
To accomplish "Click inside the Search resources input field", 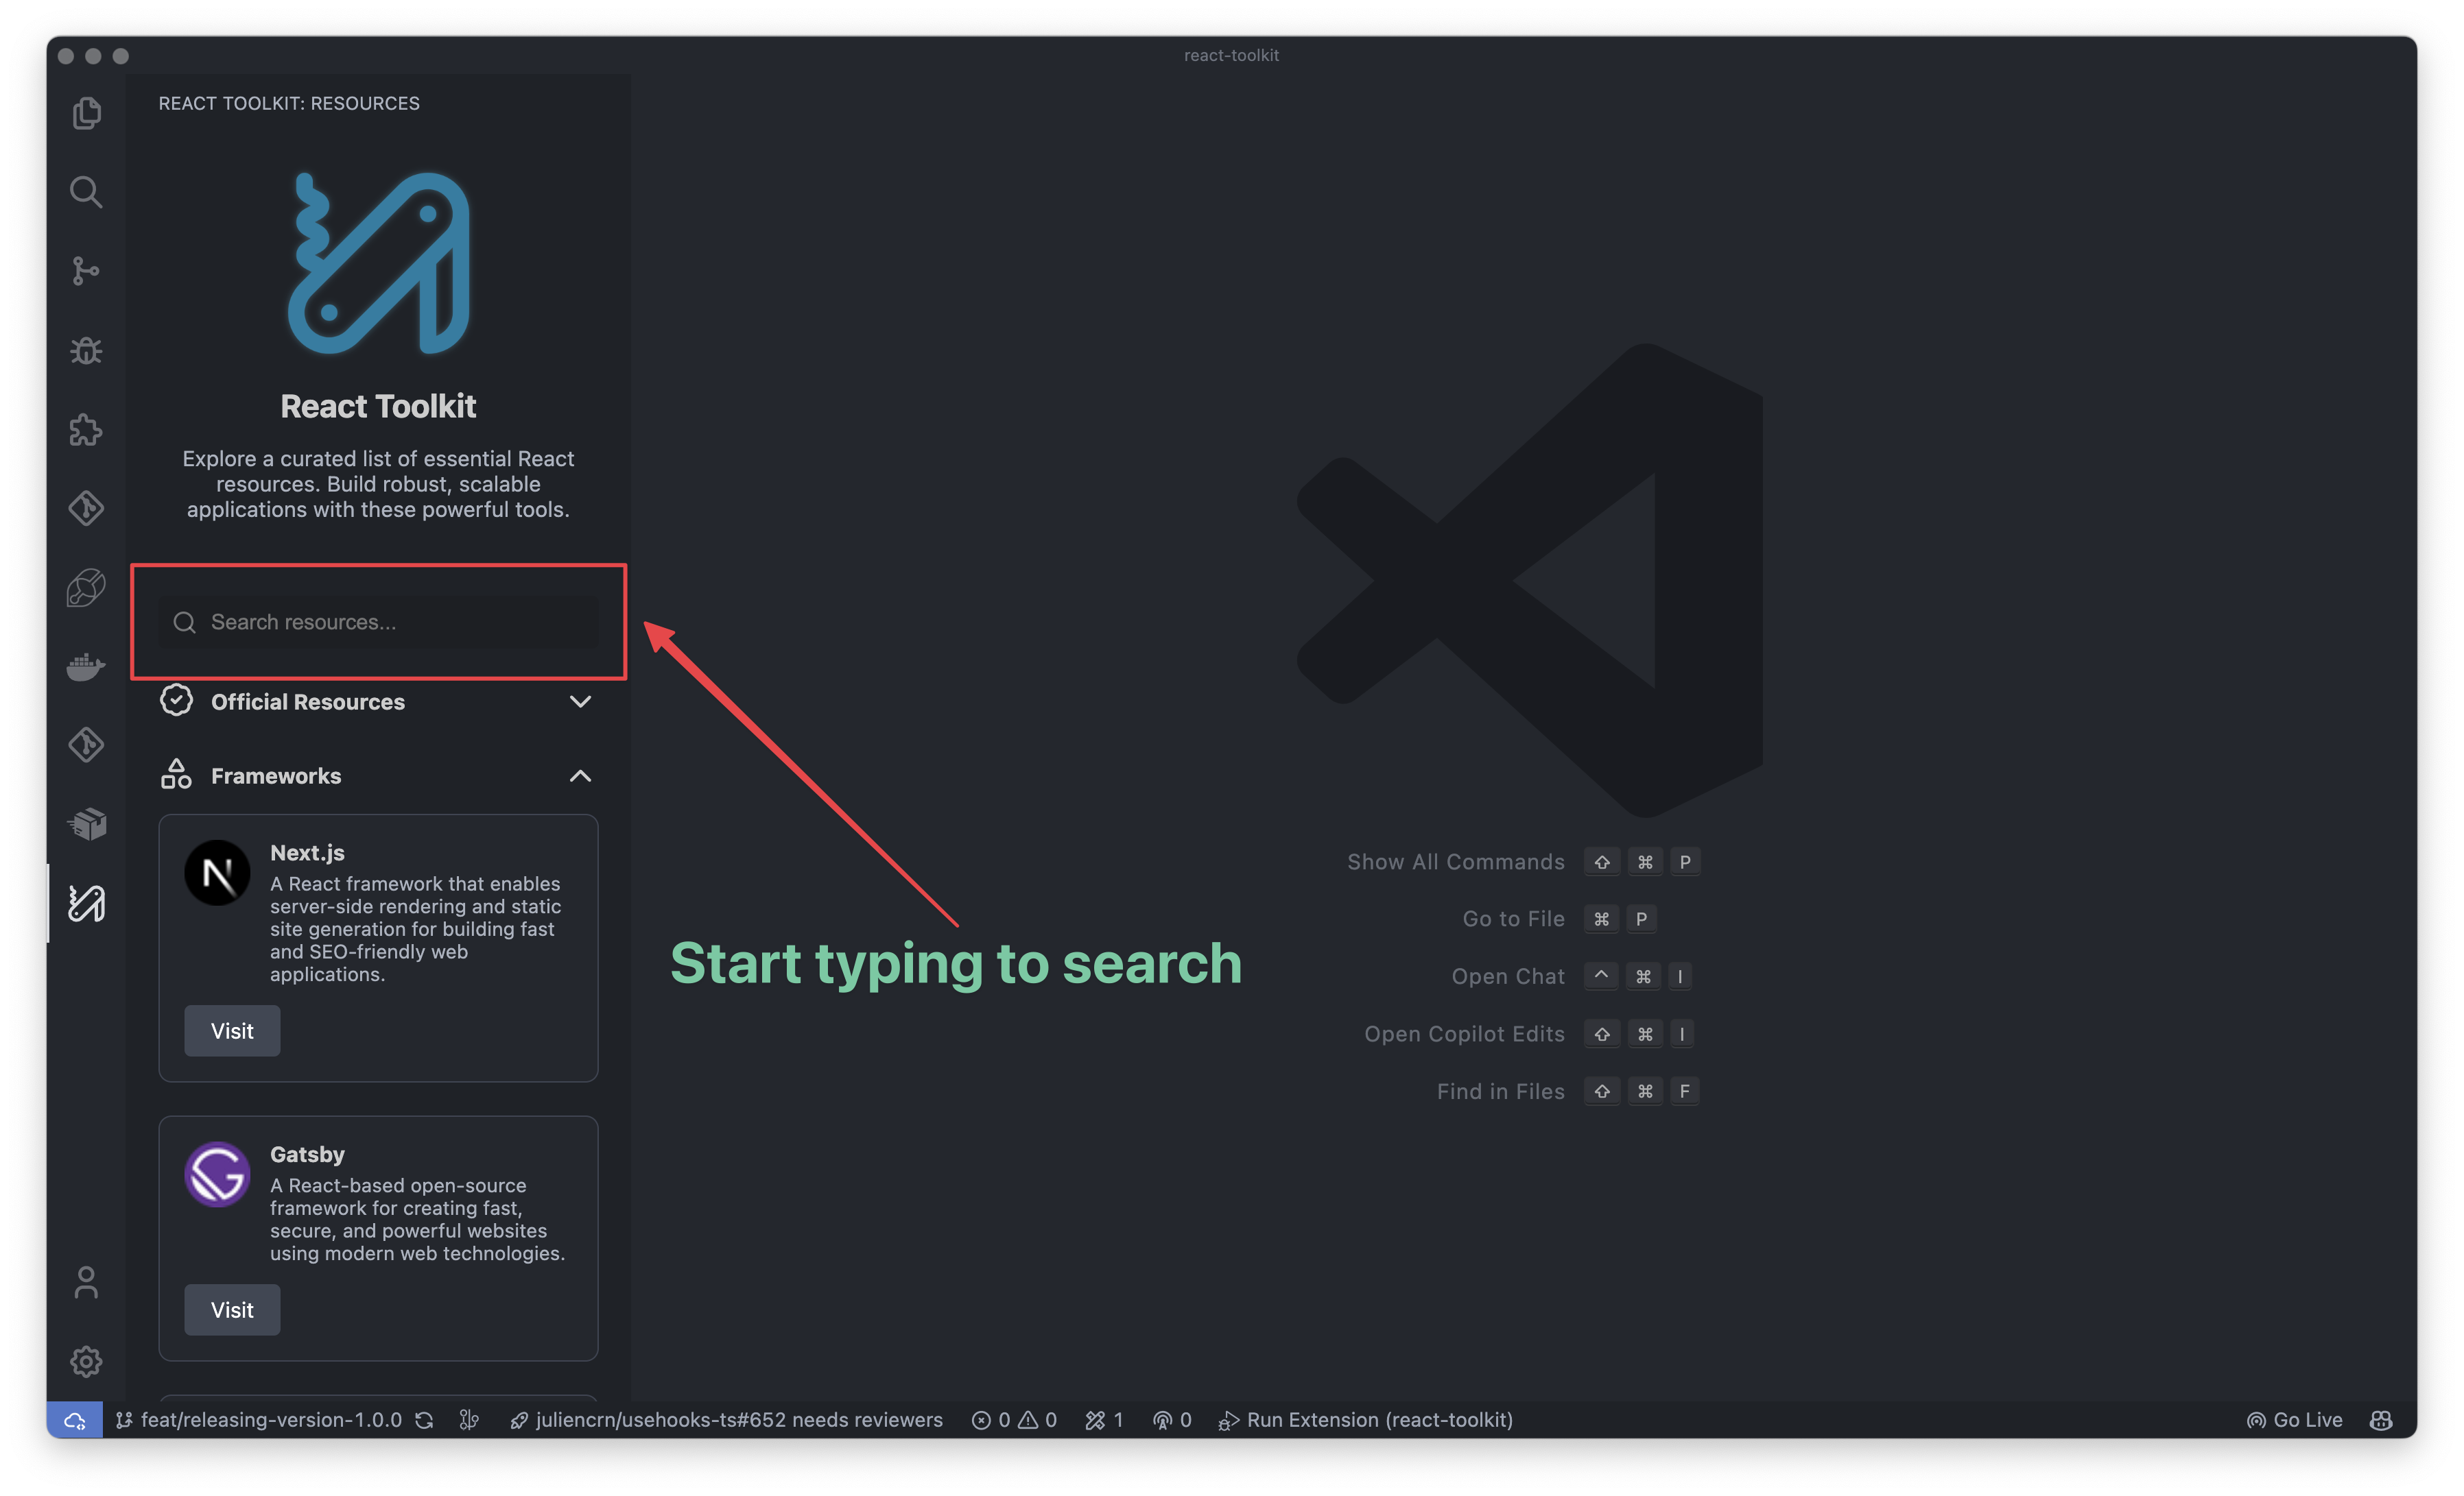I will click(x=379, y=620).
